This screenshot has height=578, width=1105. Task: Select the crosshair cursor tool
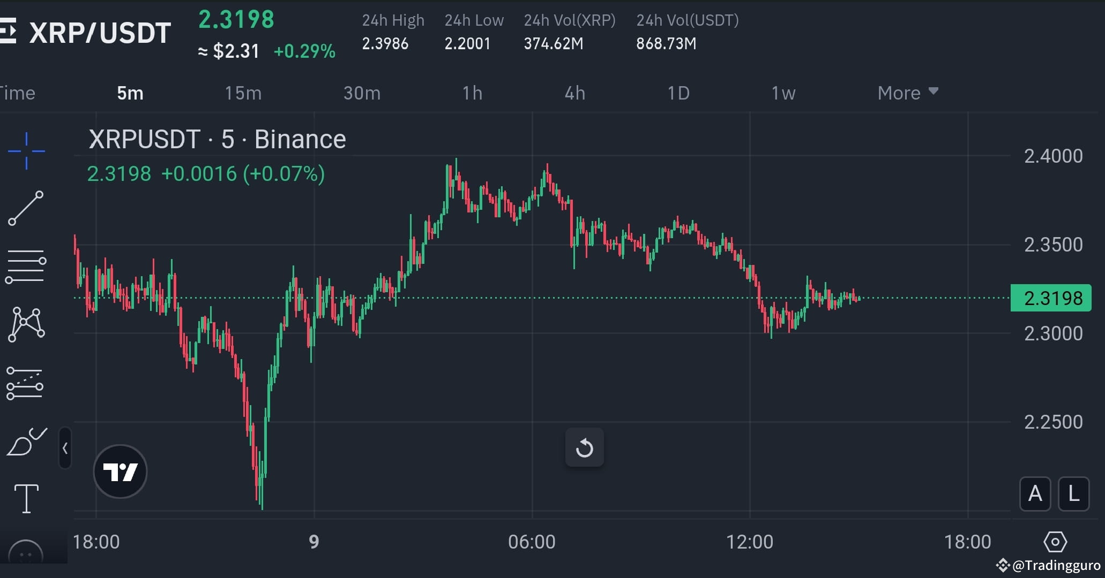[26, 151]
